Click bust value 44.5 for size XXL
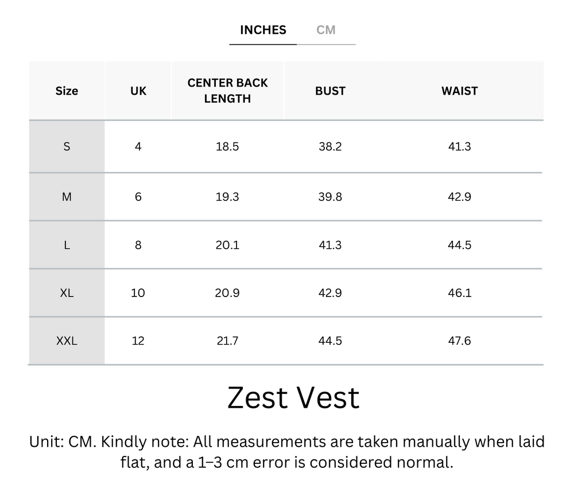The width and height of the screenshot is (574, 492). click(x=329, y=341)
